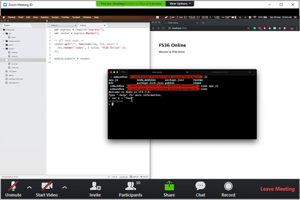Screen dimensions: 300x200
Task: Expand the node_modules folder
Action: [x=4, y=41]
